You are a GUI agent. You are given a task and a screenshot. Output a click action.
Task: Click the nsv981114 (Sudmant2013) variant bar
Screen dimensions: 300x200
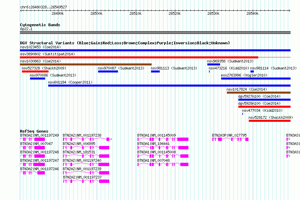252,71
